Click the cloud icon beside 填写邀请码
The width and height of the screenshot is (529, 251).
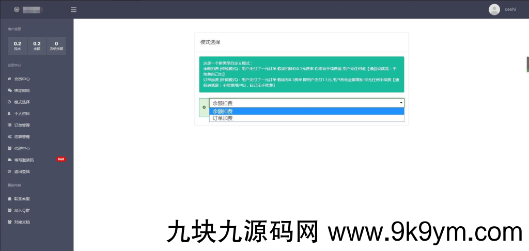[x=9, y=160]
